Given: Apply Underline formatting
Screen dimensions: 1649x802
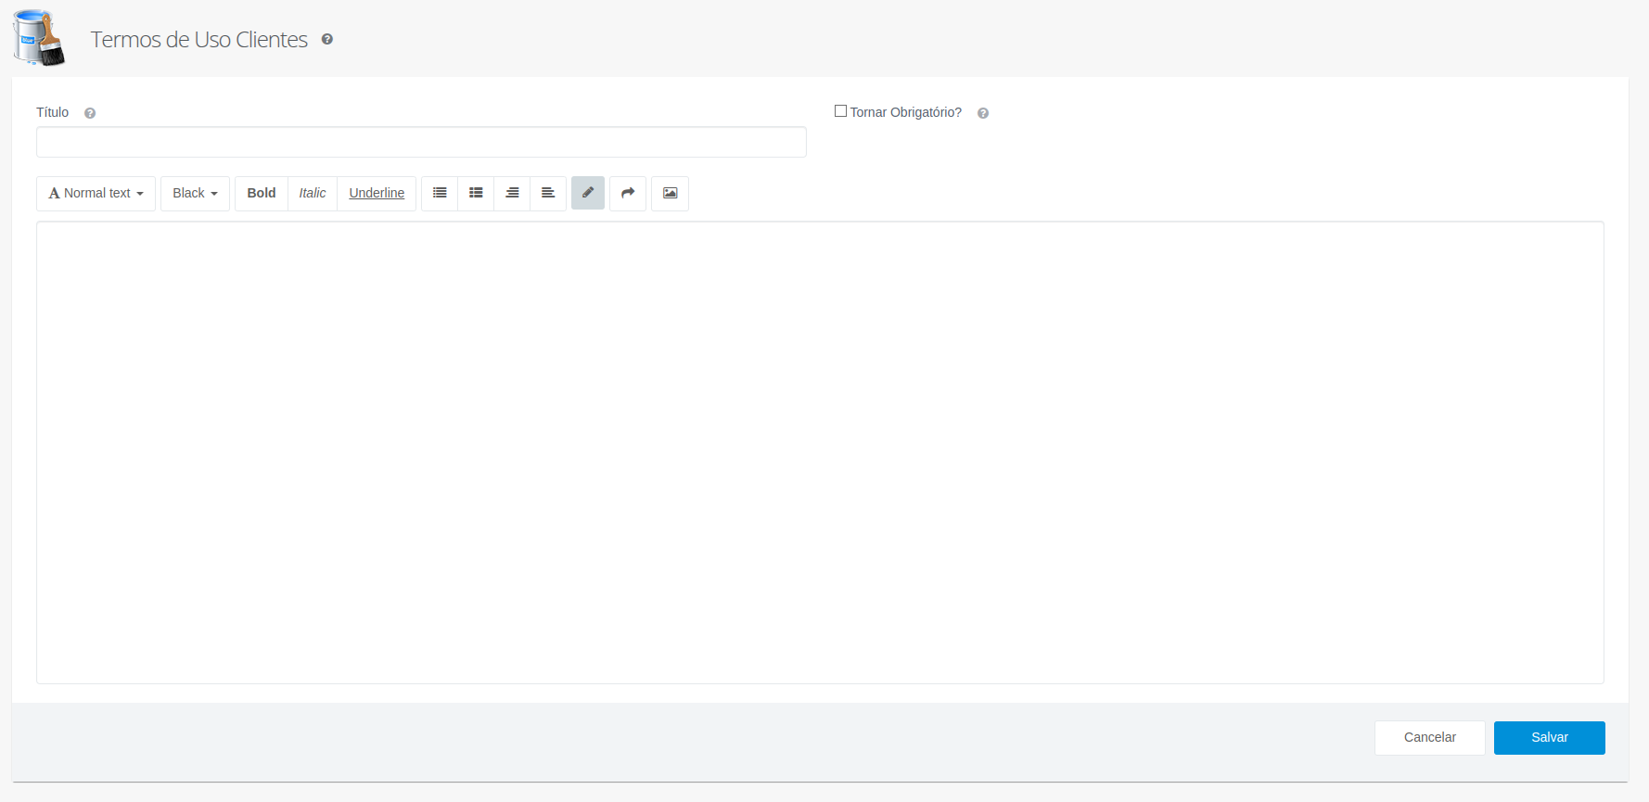Looking at the screenshot, I should pos(377,193).
